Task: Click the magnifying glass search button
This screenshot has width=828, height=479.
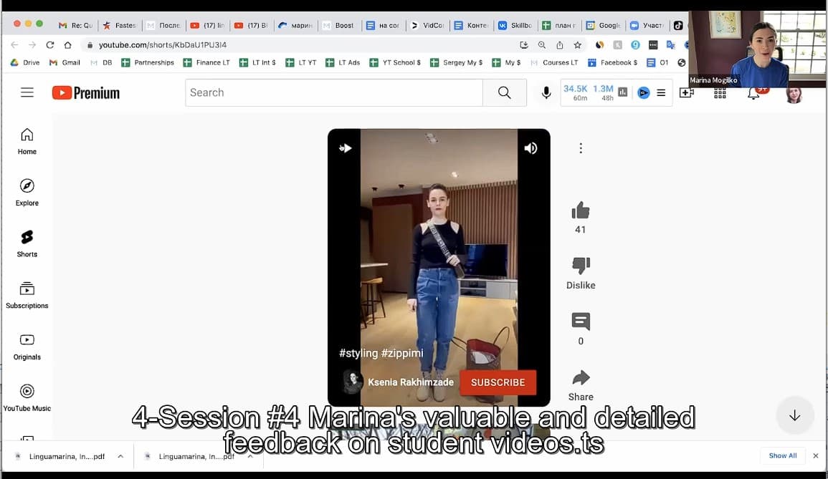Action: [504, 92]
